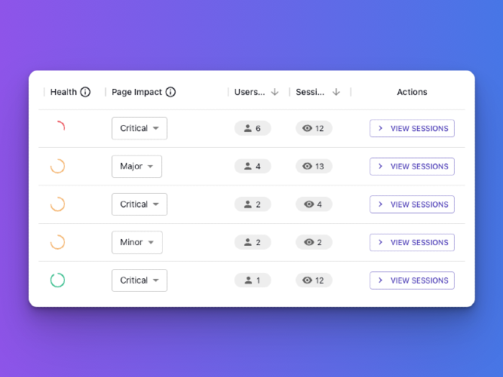Click the info icon next to Page Impact
The image size is (503, 377).
pos(170,92)
